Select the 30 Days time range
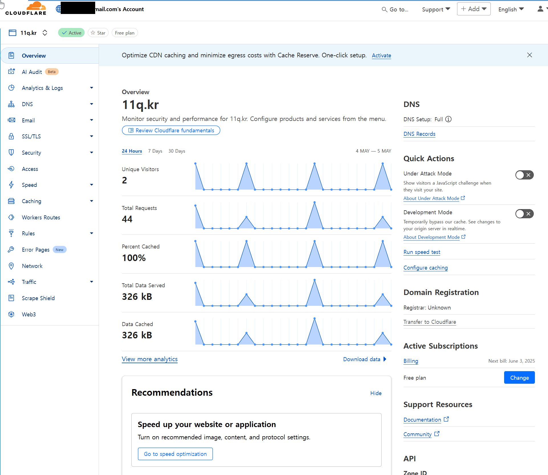 177,151
